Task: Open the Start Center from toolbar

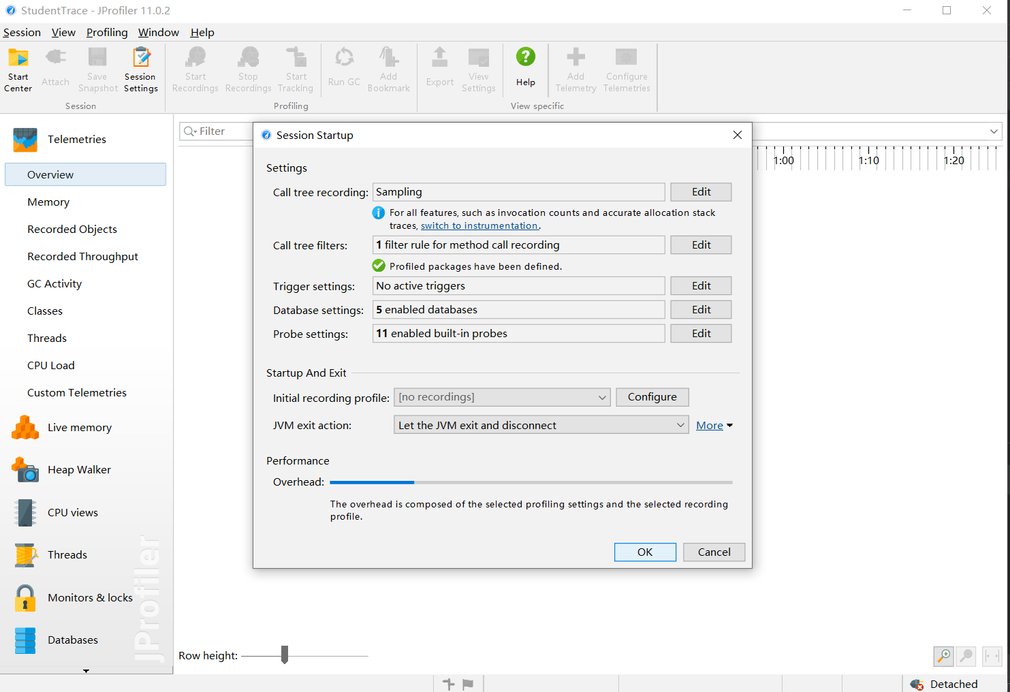Action: pyautogui.click(x=18, y=69)
